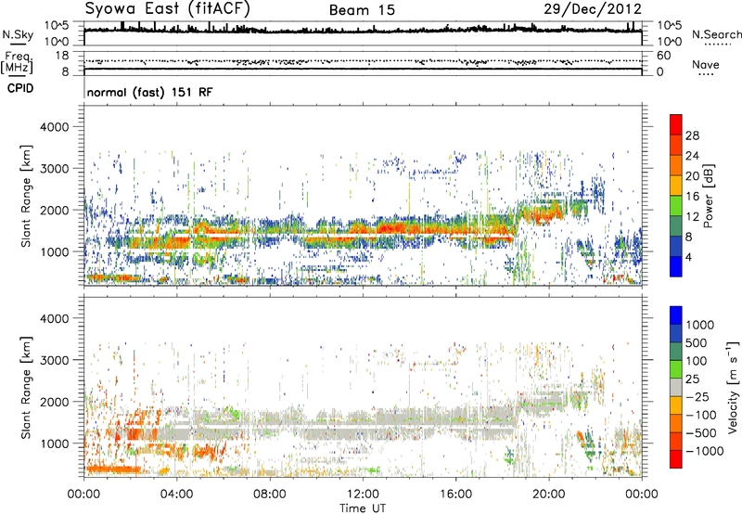Click the 'CPID' label
This screenshot has width=742, height=514.
20,88
